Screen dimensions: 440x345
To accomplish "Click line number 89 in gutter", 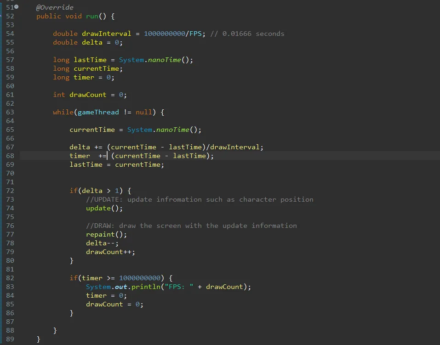I will point(10,339).
